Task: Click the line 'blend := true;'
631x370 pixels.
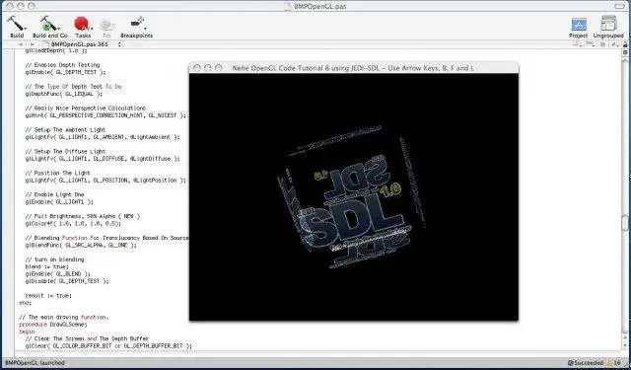Action: click(46, 266)
